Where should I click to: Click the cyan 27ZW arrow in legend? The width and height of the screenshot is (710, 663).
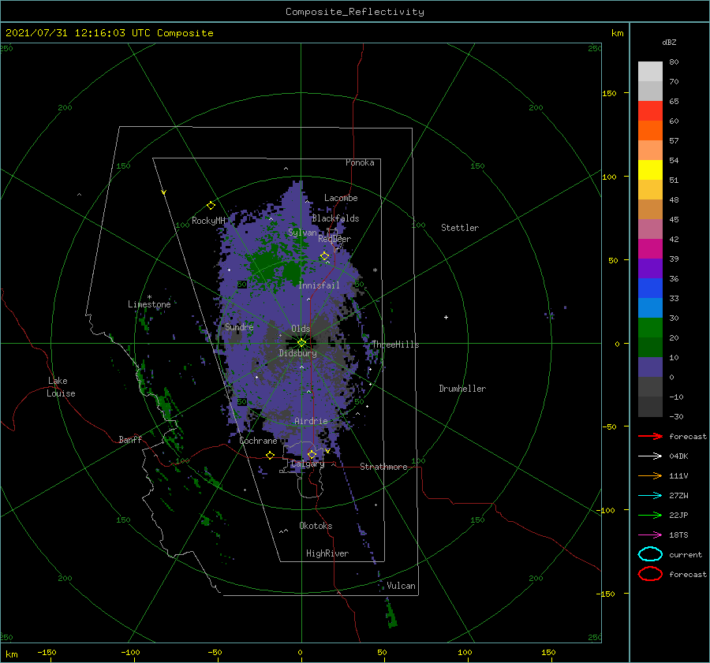point(650,495)
